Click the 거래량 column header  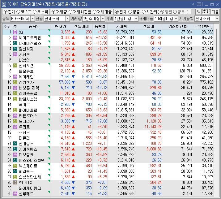[x=121, y=26]
